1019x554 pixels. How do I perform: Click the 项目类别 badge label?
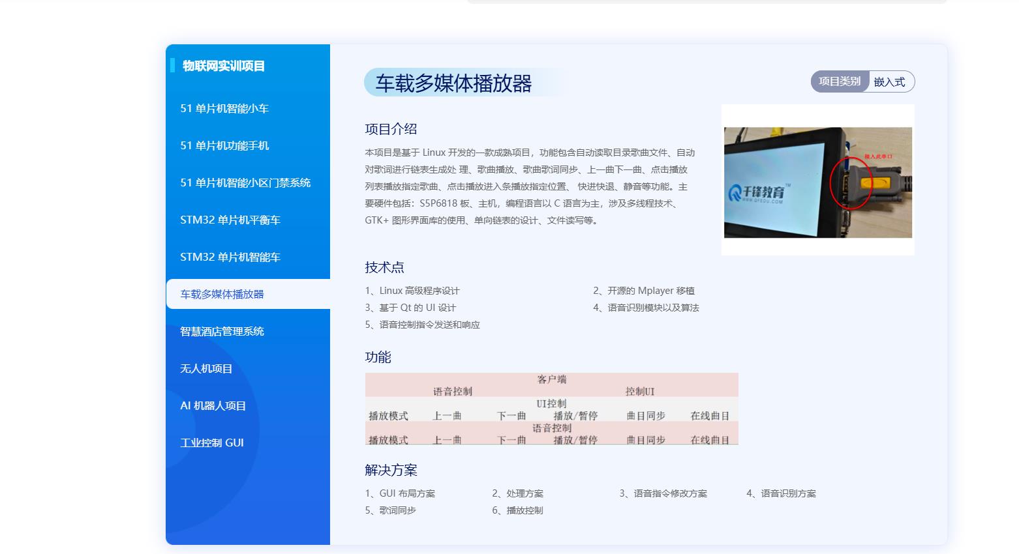840,82
